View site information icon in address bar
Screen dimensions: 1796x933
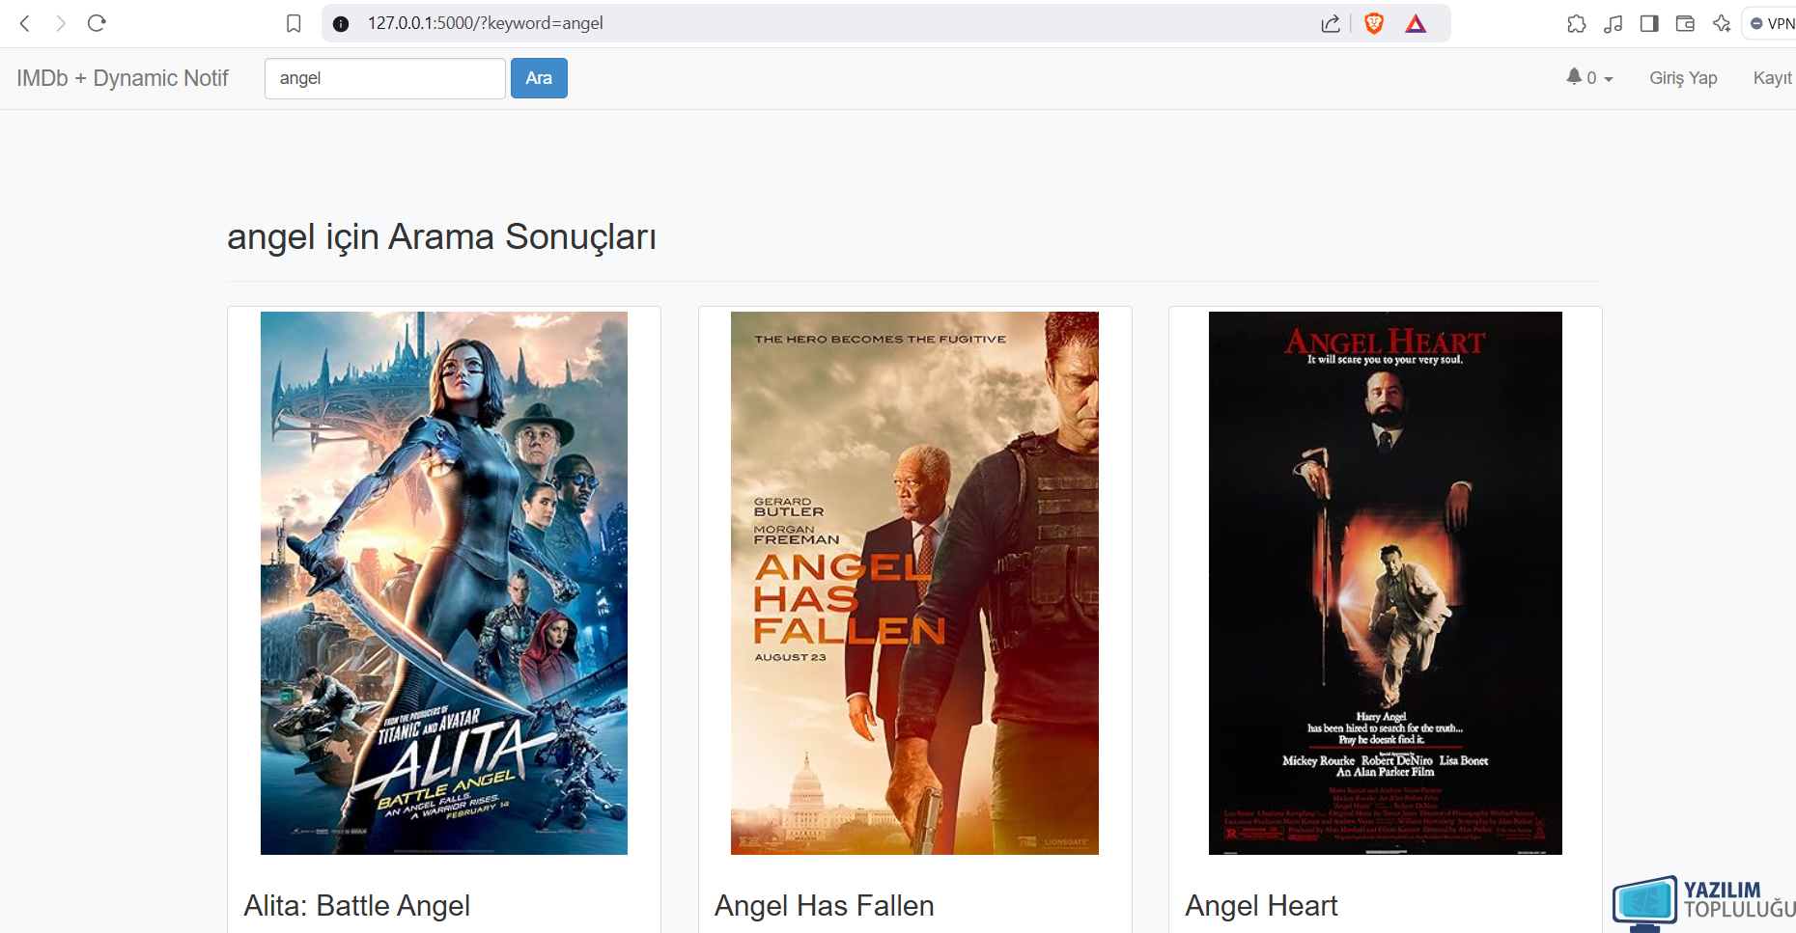pos(341,23)
